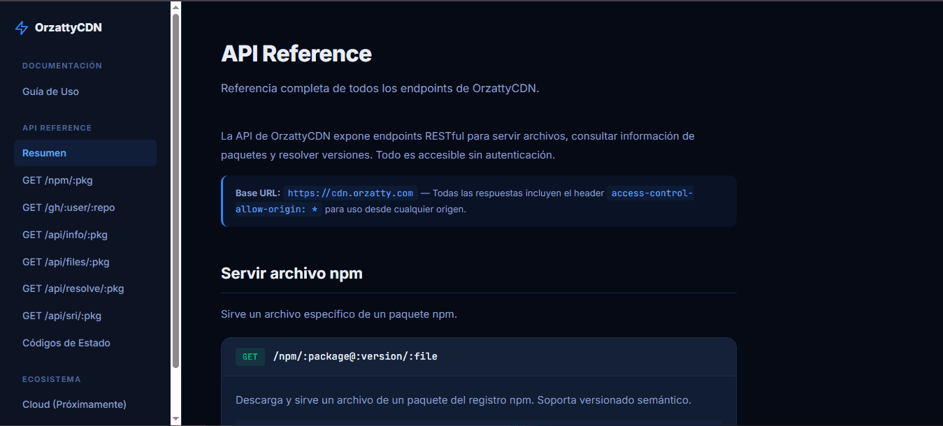
Task: Select Cloud (Próximamente) under Ecosistema
Action: pyautogui.click(x=74, y=404)
